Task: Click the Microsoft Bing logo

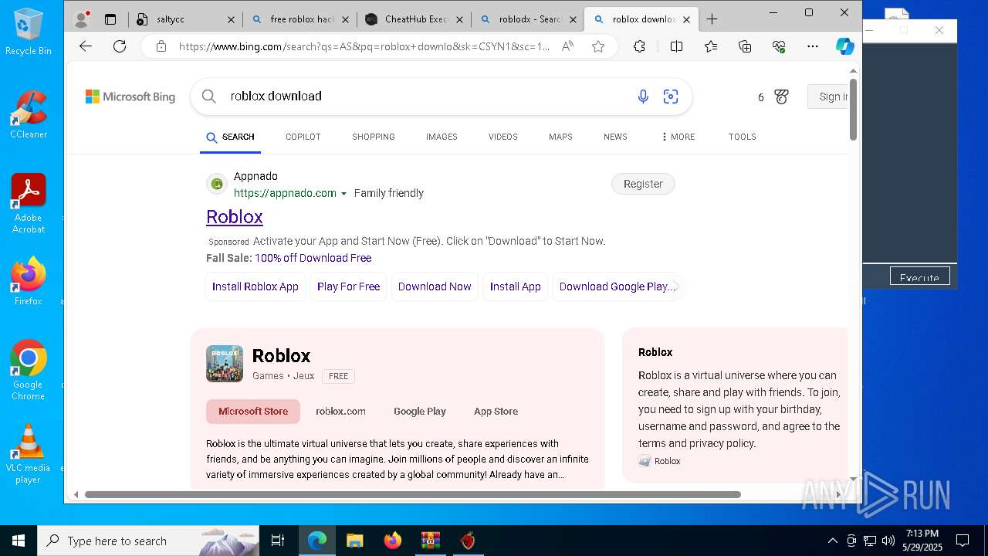Action: tap(130, 97)
